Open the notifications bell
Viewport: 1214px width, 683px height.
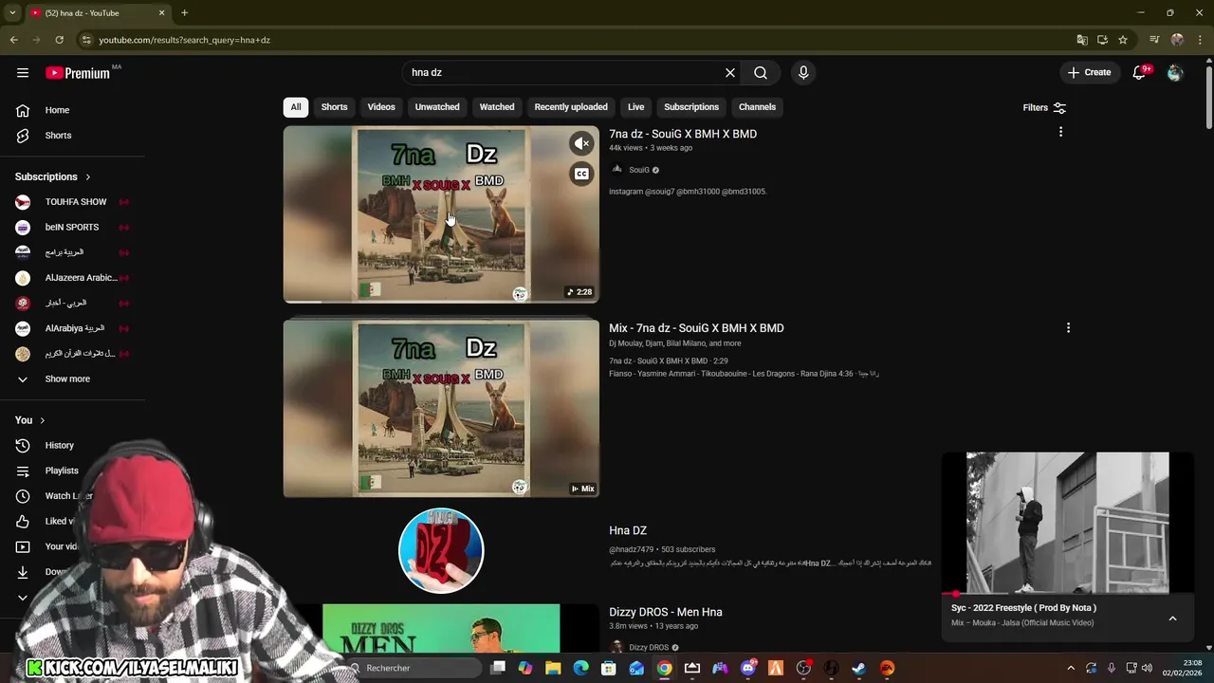[x=1139, y=72]
